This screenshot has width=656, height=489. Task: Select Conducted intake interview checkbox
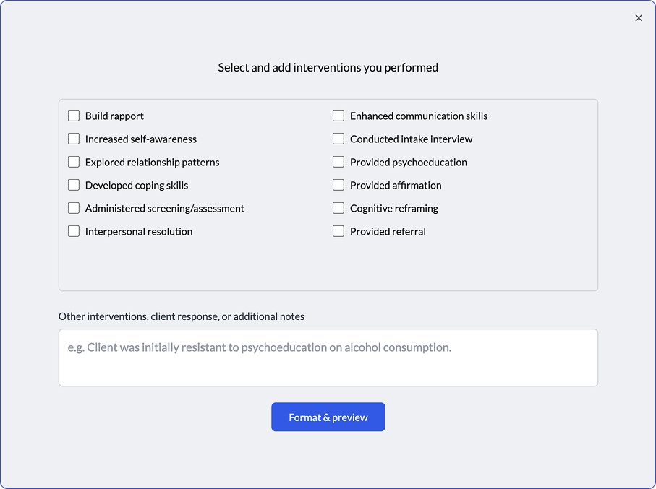click(x=338, y=139)
